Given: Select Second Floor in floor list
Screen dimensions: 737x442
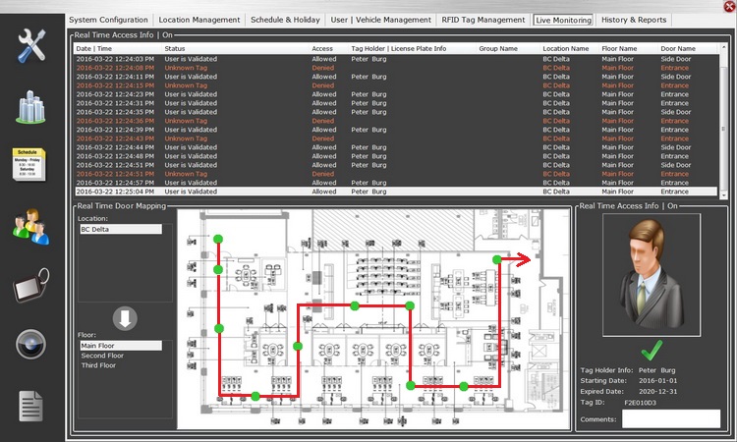Looking at the screenshot, I should (x=101, y=356).
